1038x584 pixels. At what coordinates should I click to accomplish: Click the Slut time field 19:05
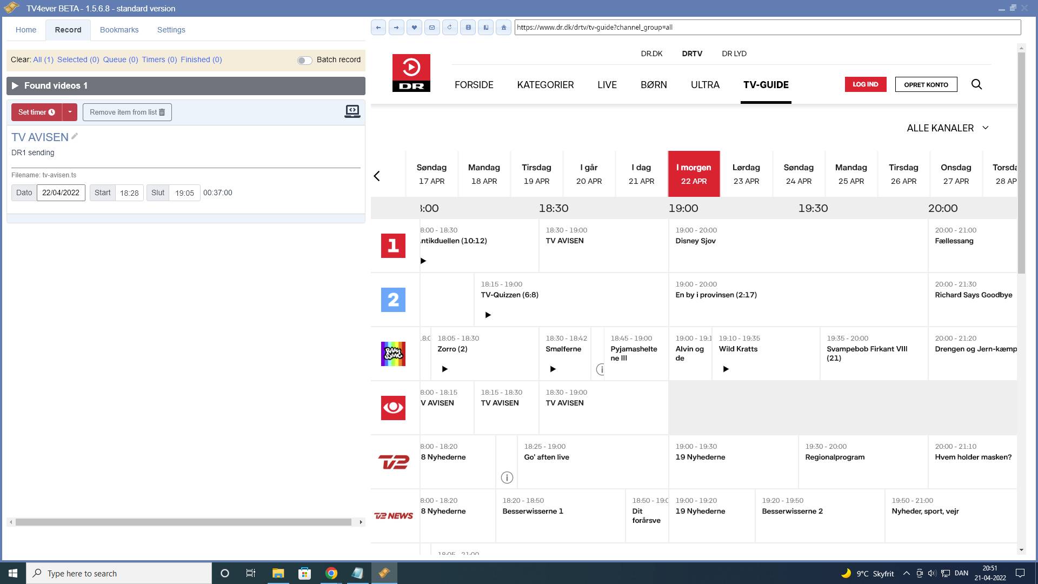pos(184,193)
